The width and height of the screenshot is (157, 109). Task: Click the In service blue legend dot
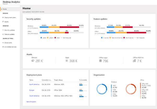[102, 38]
